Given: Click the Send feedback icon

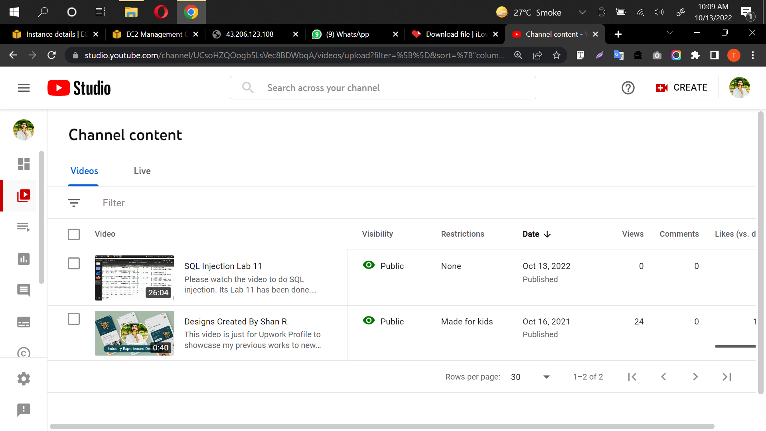Looking at the screenshot, I should tap(24, 409).
